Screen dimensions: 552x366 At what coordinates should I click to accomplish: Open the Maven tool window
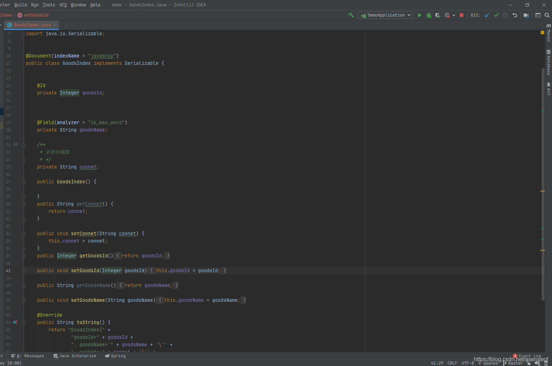(548, 33)
